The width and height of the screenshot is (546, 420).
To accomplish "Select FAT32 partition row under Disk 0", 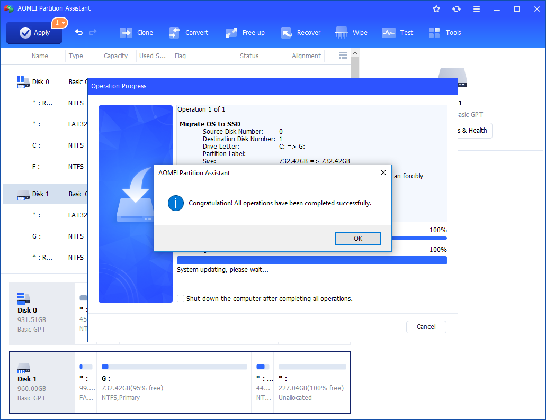I will pos(45,124).
